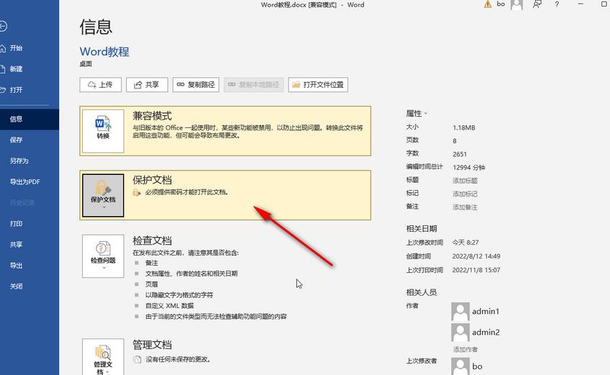
Task: Click the 1.18MB size value
Action: (x=464, y=127)
